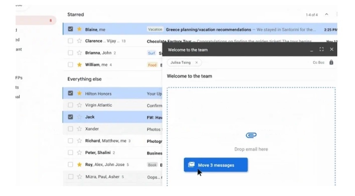Viewport: 355px width, 196px height.
Task: Star the Brianna, John conversation
Action: point(79,53)
